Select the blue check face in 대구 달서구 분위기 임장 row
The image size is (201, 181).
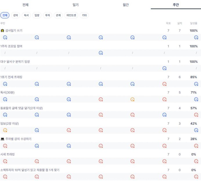click(164, 68)
